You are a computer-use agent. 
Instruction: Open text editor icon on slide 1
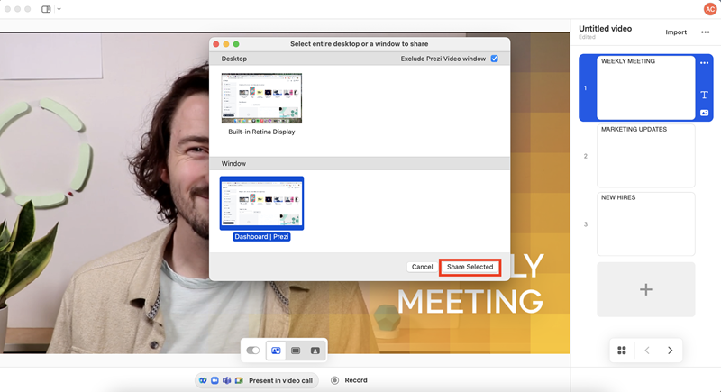coord(704,95)
